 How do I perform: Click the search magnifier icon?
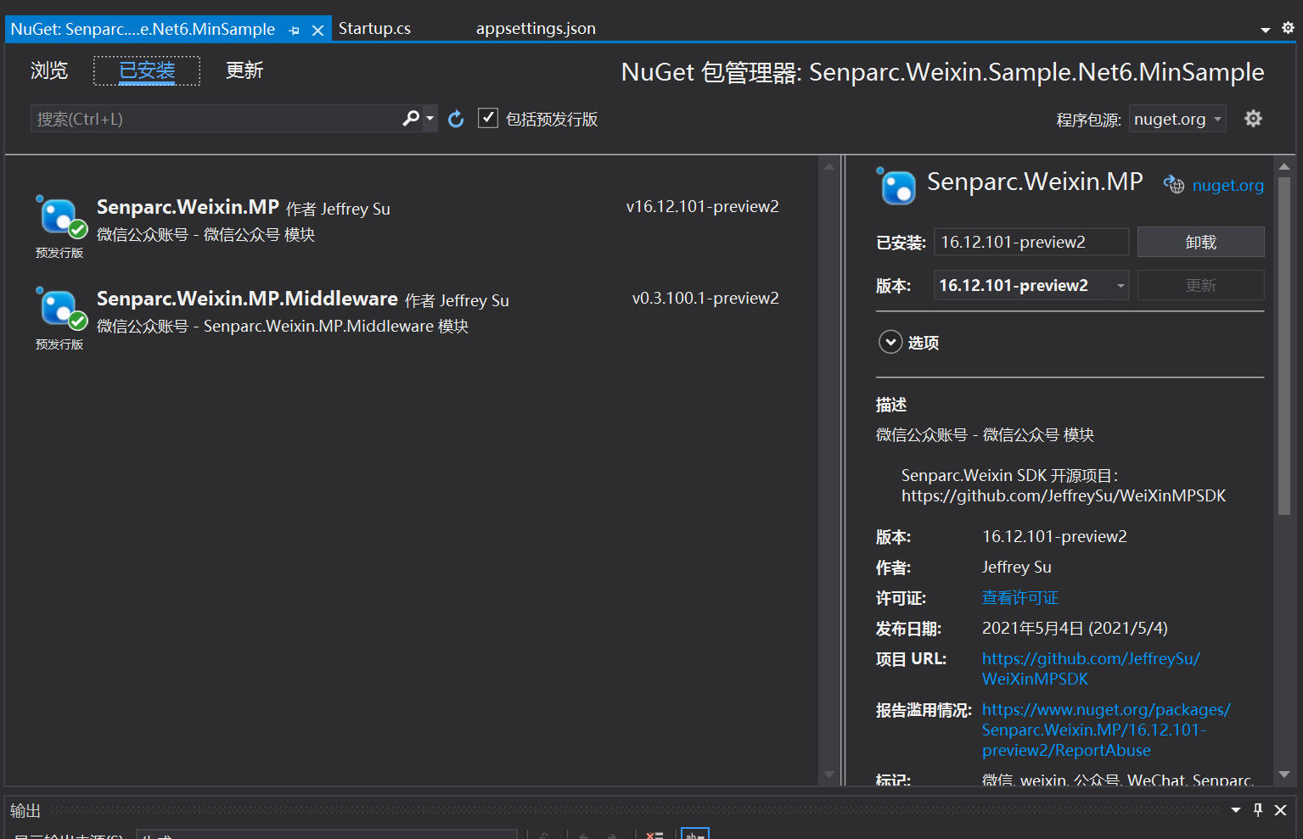click(411, 119)
